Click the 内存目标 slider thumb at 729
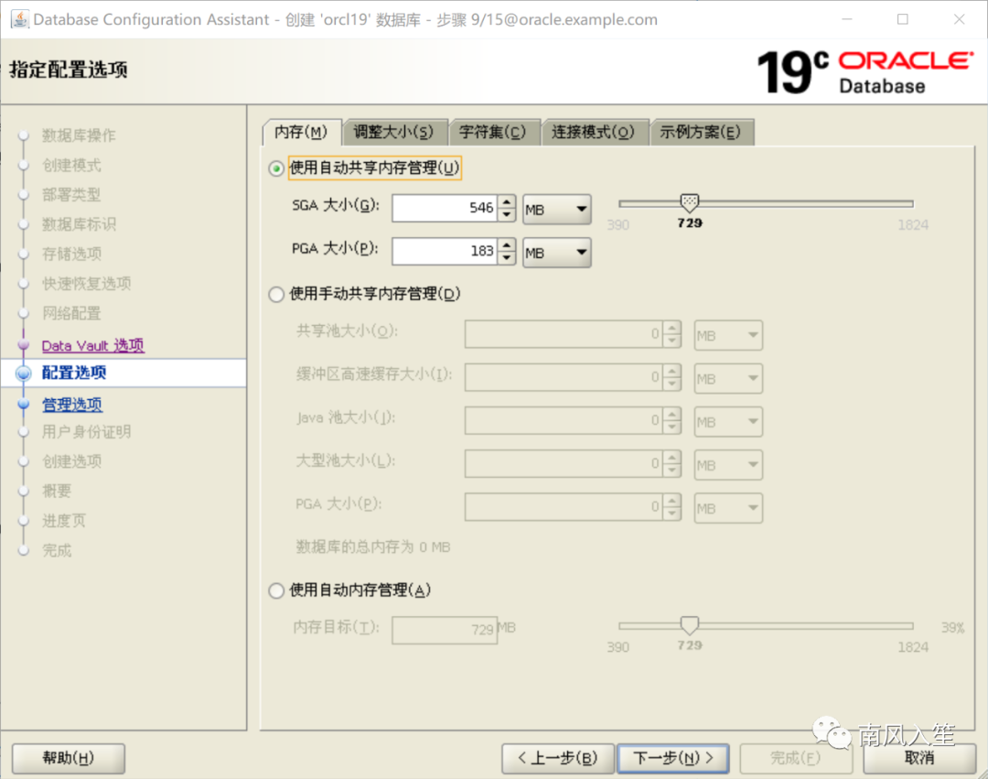Image resolution: width=988 pixels, height=779 pixels. pos(690,625)
